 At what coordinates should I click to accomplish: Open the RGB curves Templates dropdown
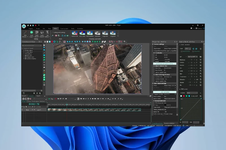(x=192, y=93)
